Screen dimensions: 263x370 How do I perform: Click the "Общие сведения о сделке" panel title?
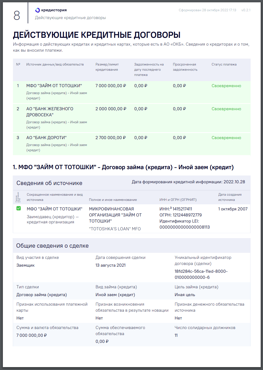52,246
